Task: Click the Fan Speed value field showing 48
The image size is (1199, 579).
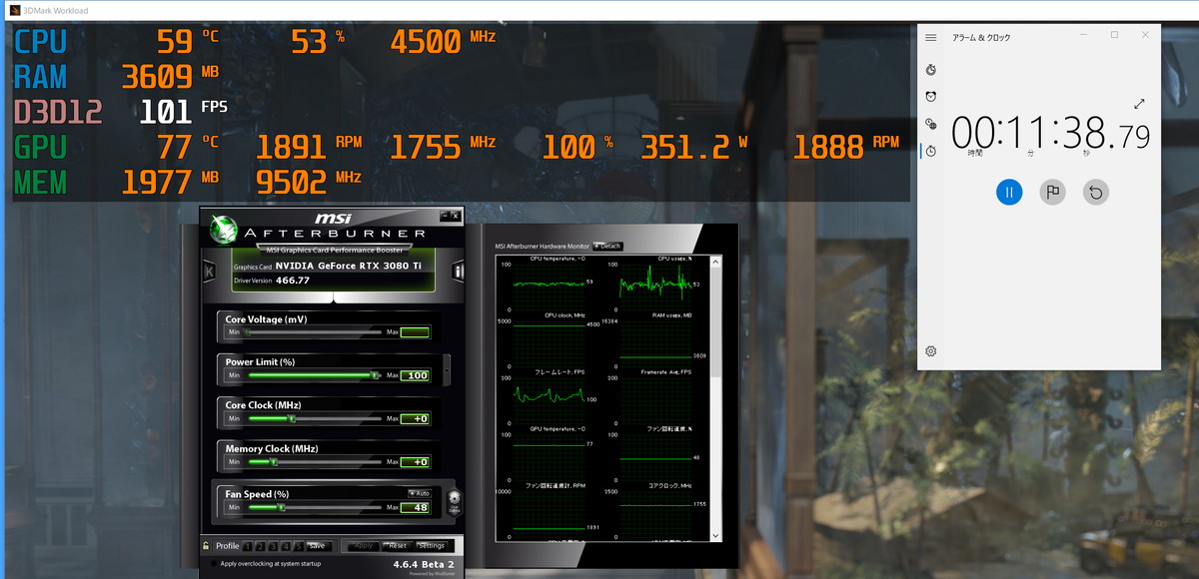Action: coord(415,507)
